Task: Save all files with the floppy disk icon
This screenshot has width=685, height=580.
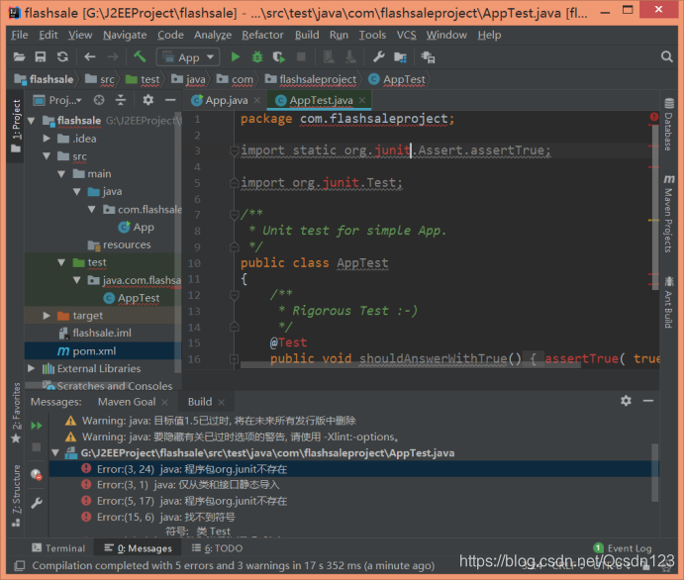Action: [41, 56]
